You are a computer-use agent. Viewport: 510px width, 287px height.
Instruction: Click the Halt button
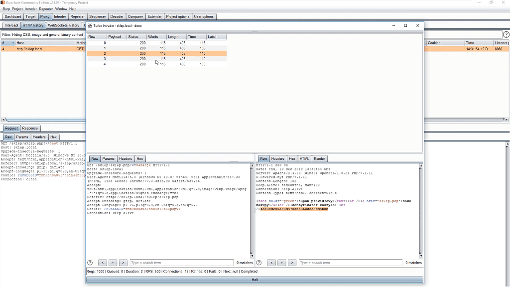tap(255, 280)
